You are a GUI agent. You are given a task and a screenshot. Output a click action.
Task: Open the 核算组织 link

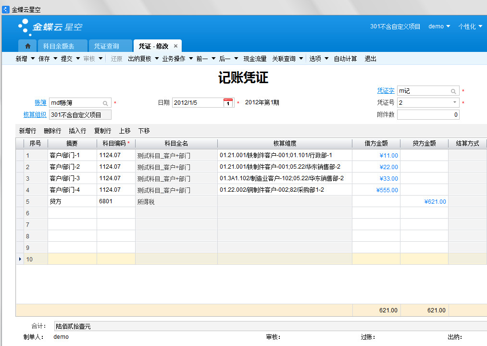point(35,114)
